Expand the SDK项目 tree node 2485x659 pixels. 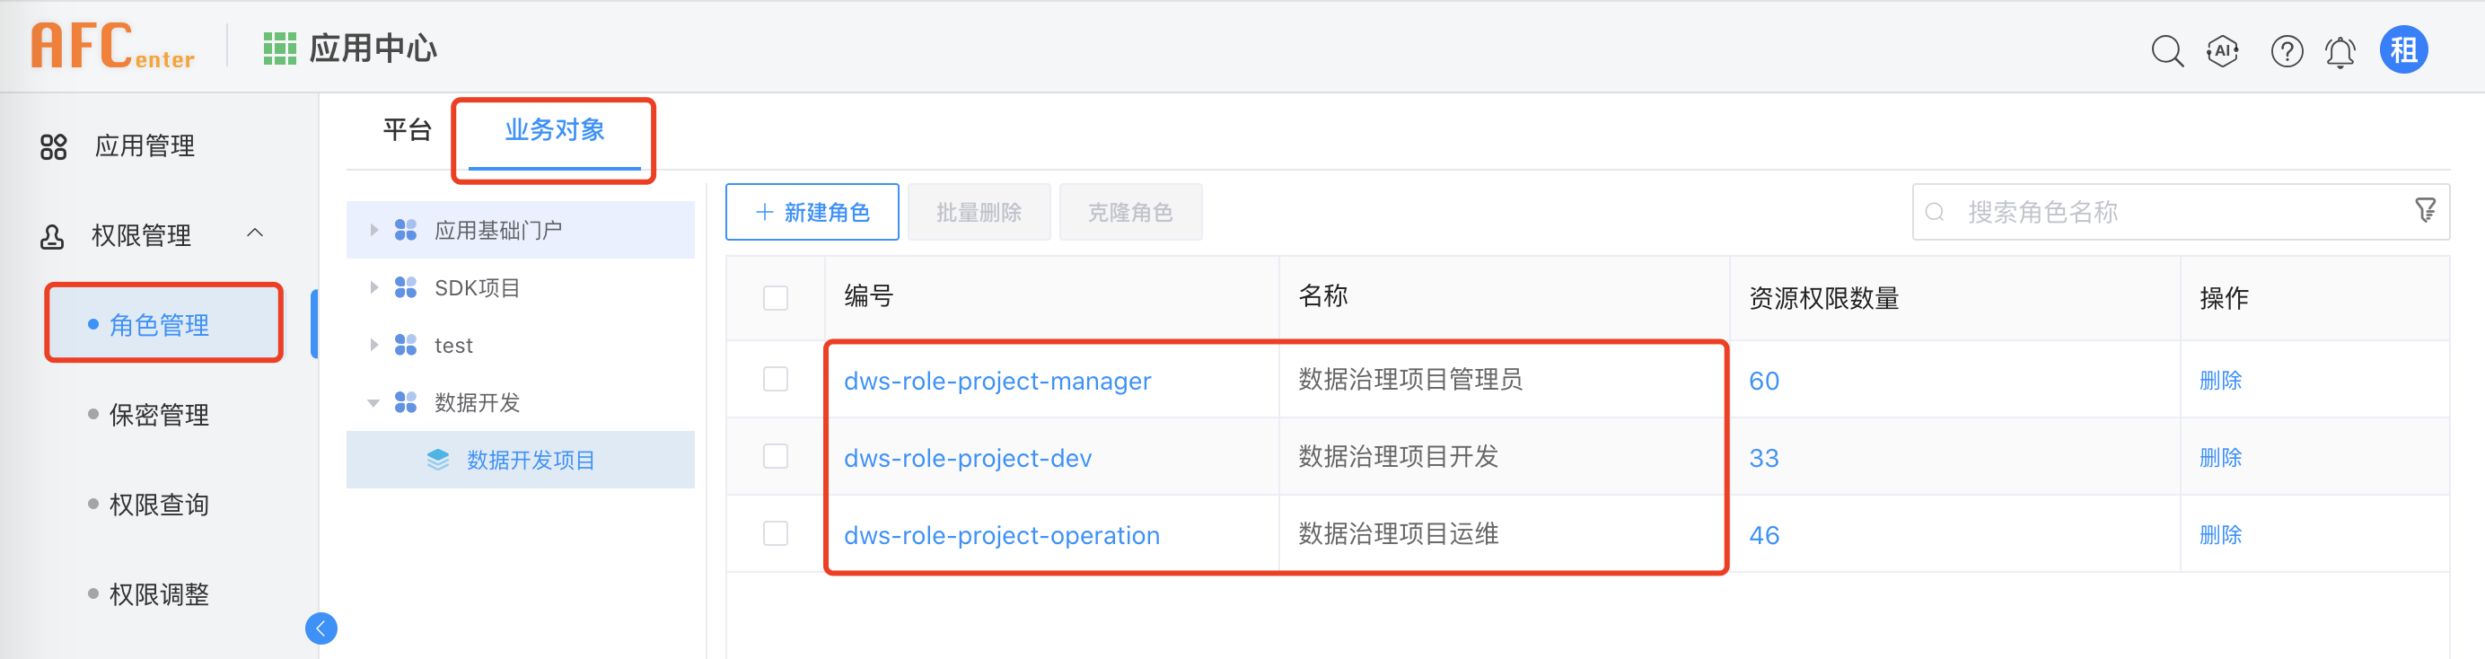374,287
